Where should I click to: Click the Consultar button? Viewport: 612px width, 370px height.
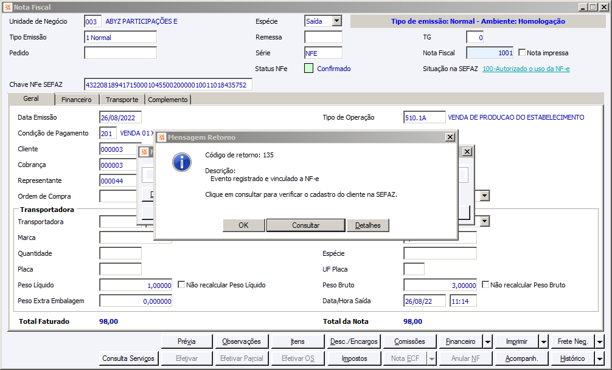coord(305,225)
